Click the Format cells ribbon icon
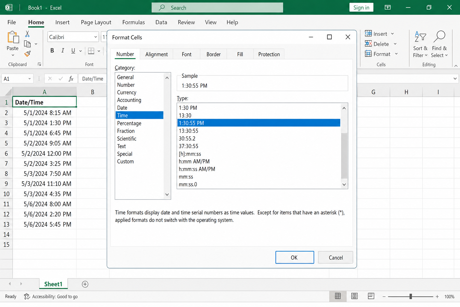460x307 pixels. tap(368, 54)
